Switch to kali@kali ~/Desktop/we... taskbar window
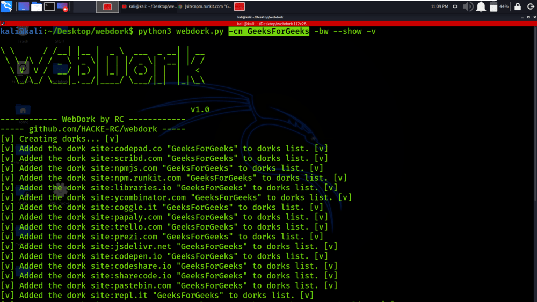Image resolution: width=537 pixels, height=302 pixels. pyautogui.click(x=149, y=6)
